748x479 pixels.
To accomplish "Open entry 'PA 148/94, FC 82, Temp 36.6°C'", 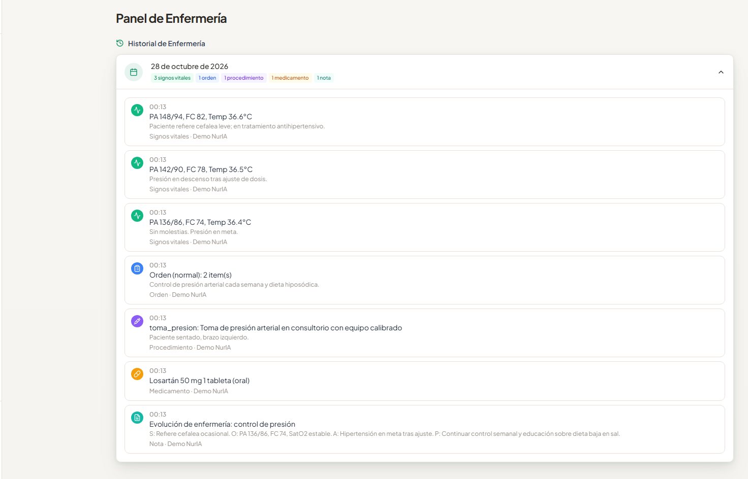I will pyautogui.click(x=424, y=122).
